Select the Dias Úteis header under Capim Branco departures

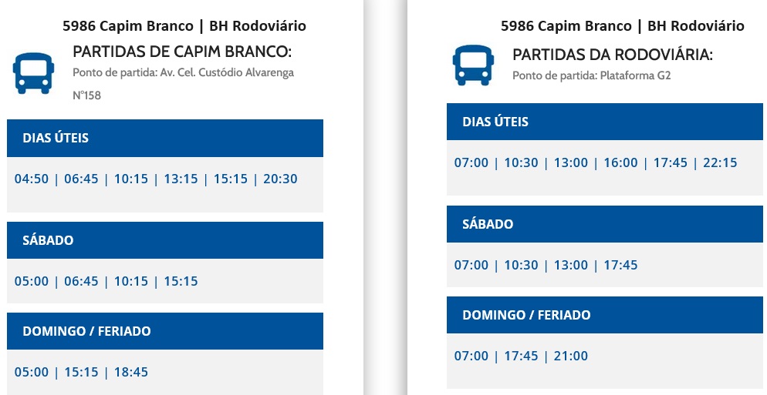[165, 138]
